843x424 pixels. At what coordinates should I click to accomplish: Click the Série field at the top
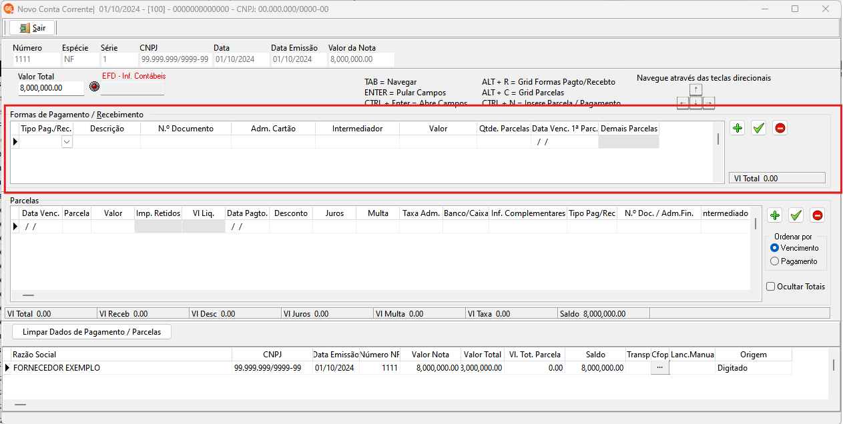118,59
